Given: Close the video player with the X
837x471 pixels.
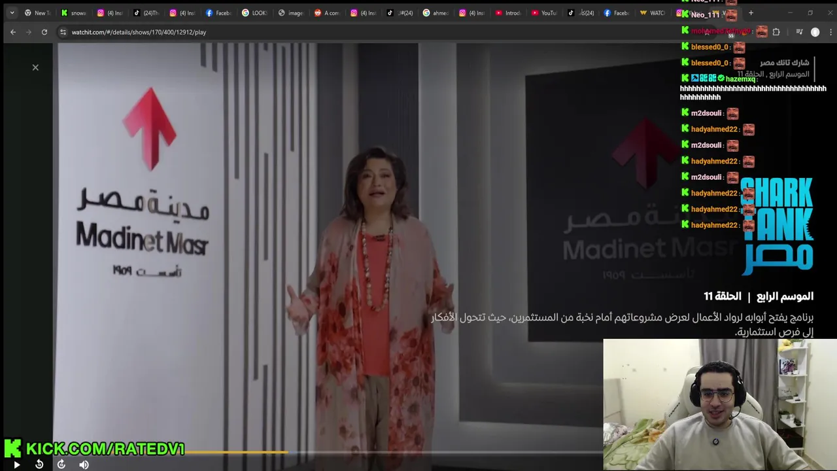Looking at the screenshot, I should tap(35, 67).
